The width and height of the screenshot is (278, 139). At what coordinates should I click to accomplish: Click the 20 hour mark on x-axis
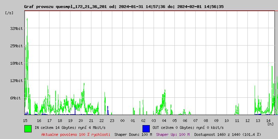[81, 121]
